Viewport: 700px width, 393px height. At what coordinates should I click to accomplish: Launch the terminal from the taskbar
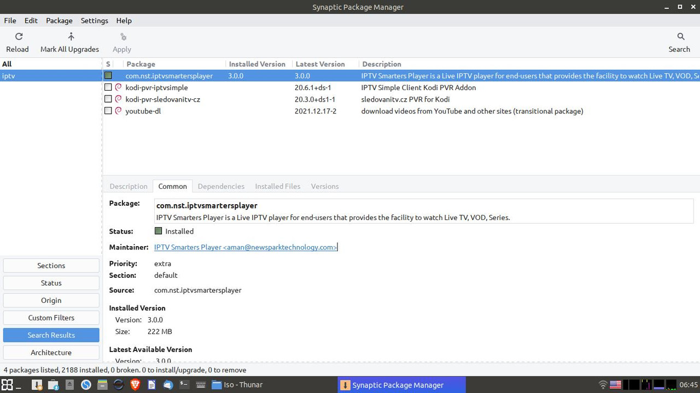click(185, 385)
